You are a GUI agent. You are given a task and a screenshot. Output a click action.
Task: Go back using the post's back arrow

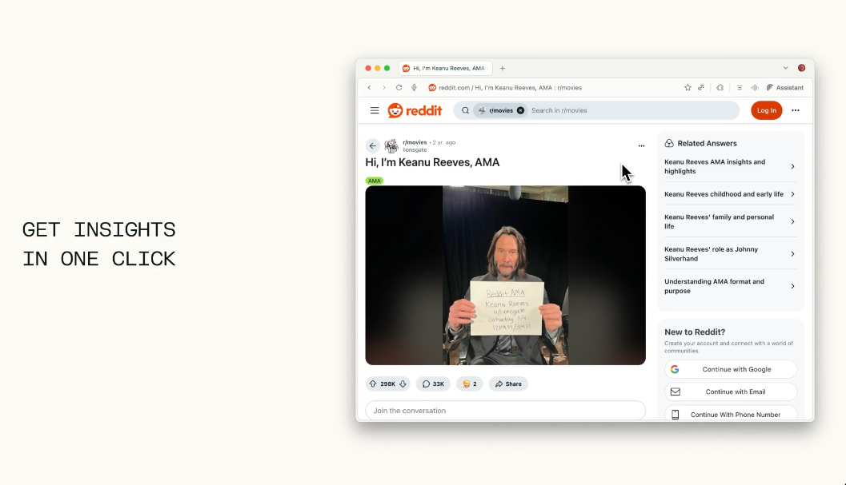click(372, 146)
